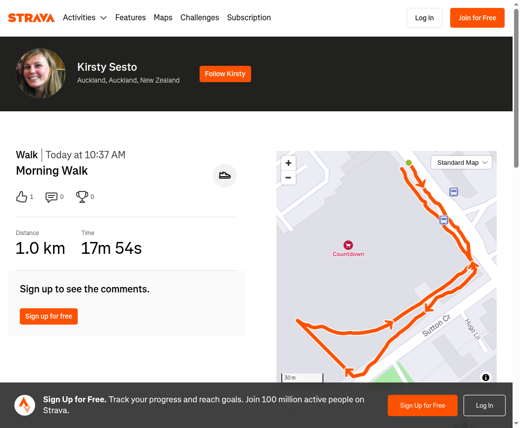The image size is (520, 428).
Task: Open the Standard Map style dropdown
Action: coord(462,163)
